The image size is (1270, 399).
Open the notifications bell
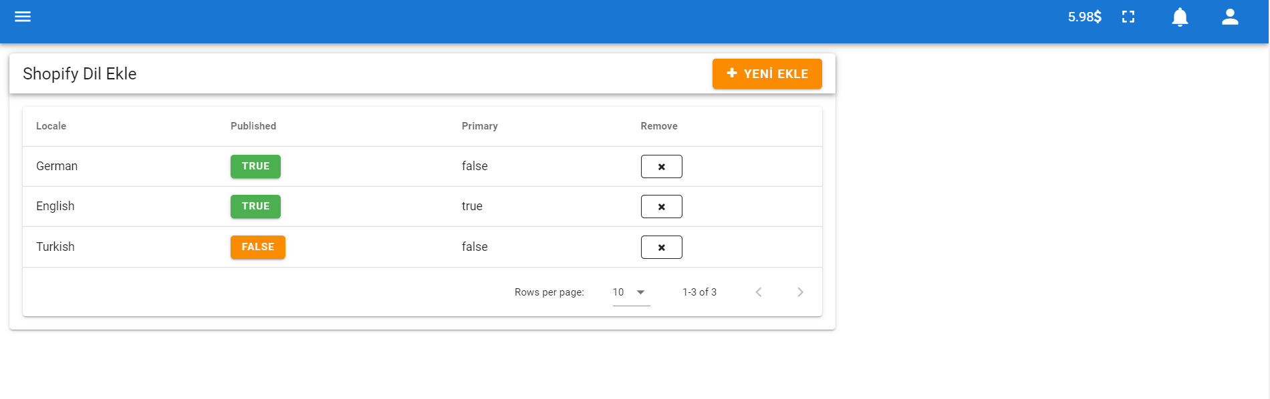[x=1180, y=17]
